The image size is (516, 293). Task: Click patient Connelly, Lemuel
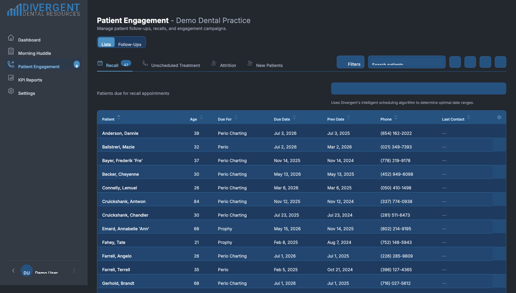(119, 188)
